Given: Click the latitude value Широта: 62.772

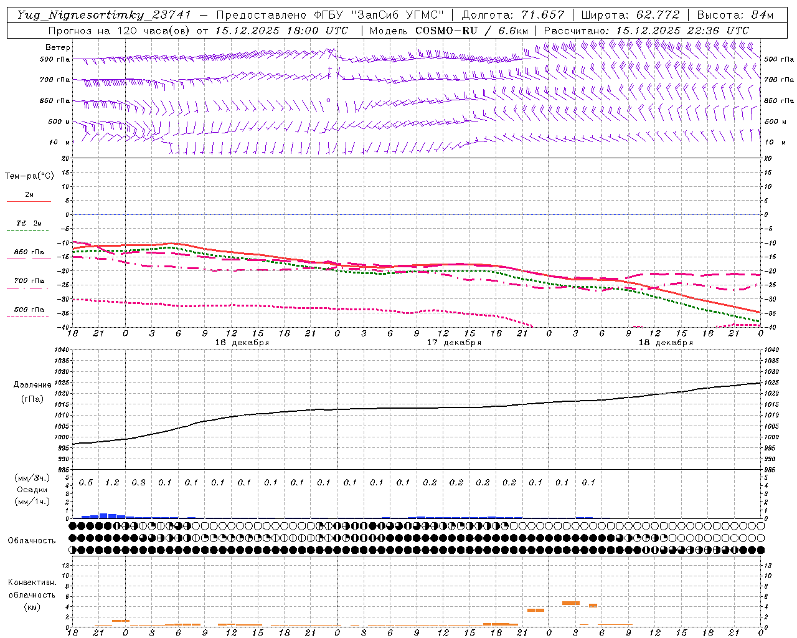Looking at the screenshot, I should [x=630, y=15].
